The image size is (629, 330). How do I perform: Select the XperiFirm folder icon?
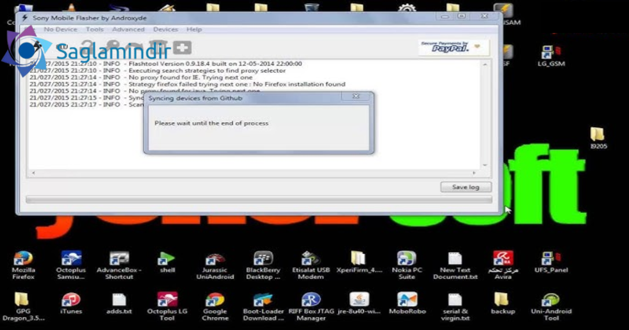(359, 262)
